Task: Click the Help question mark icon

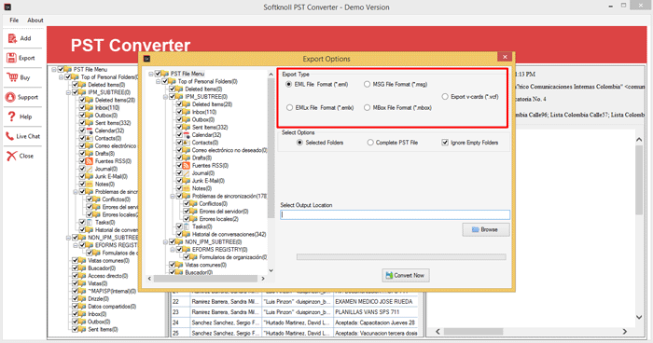Action: (x=11, y=117)
